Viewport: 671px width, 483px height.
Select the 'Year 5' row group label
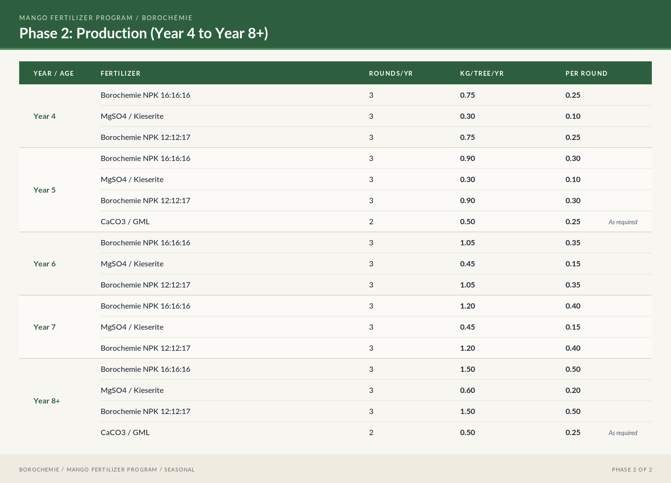45,190
